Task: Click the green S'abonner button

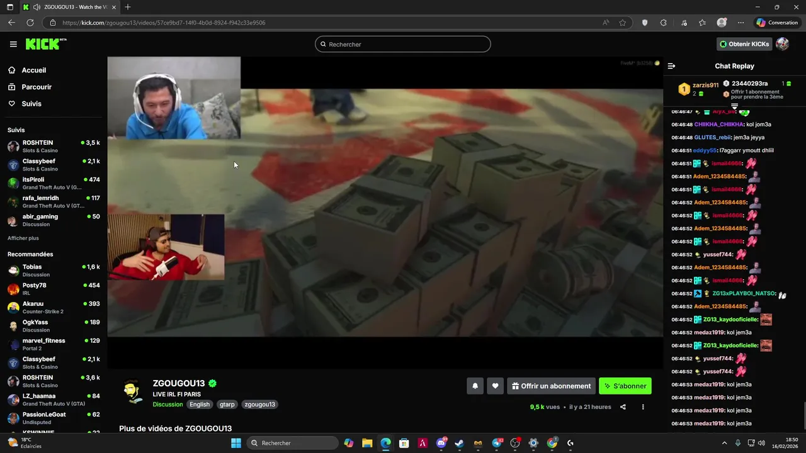Action: [625, 386]
